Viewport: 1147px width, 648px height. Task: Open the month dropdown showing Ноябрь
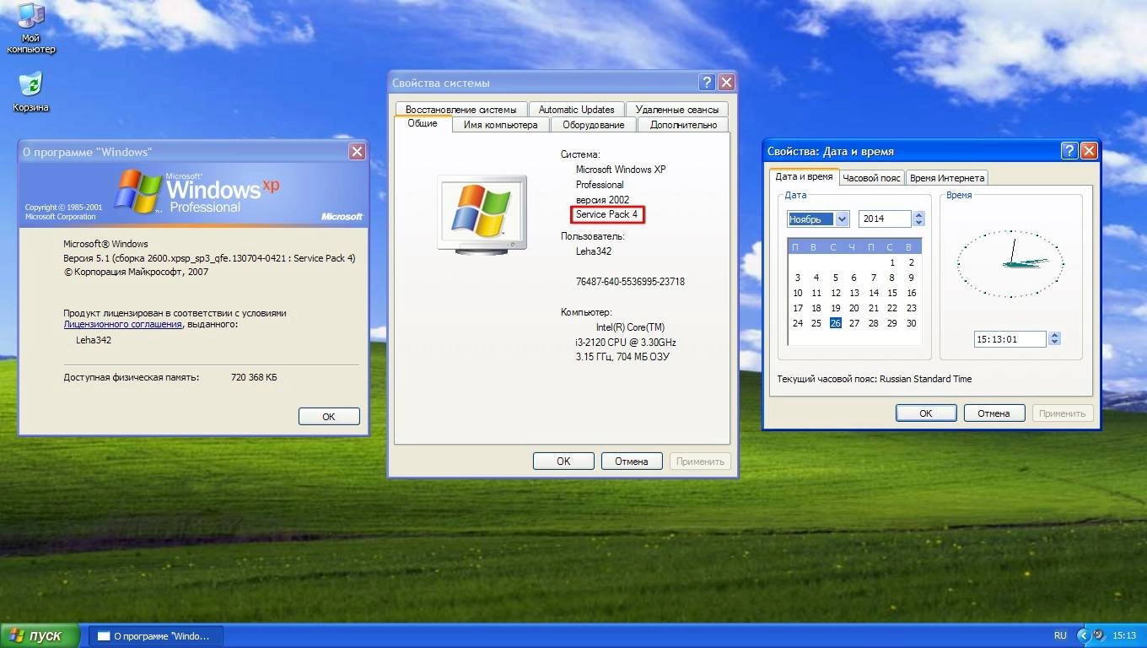point(818,219)
